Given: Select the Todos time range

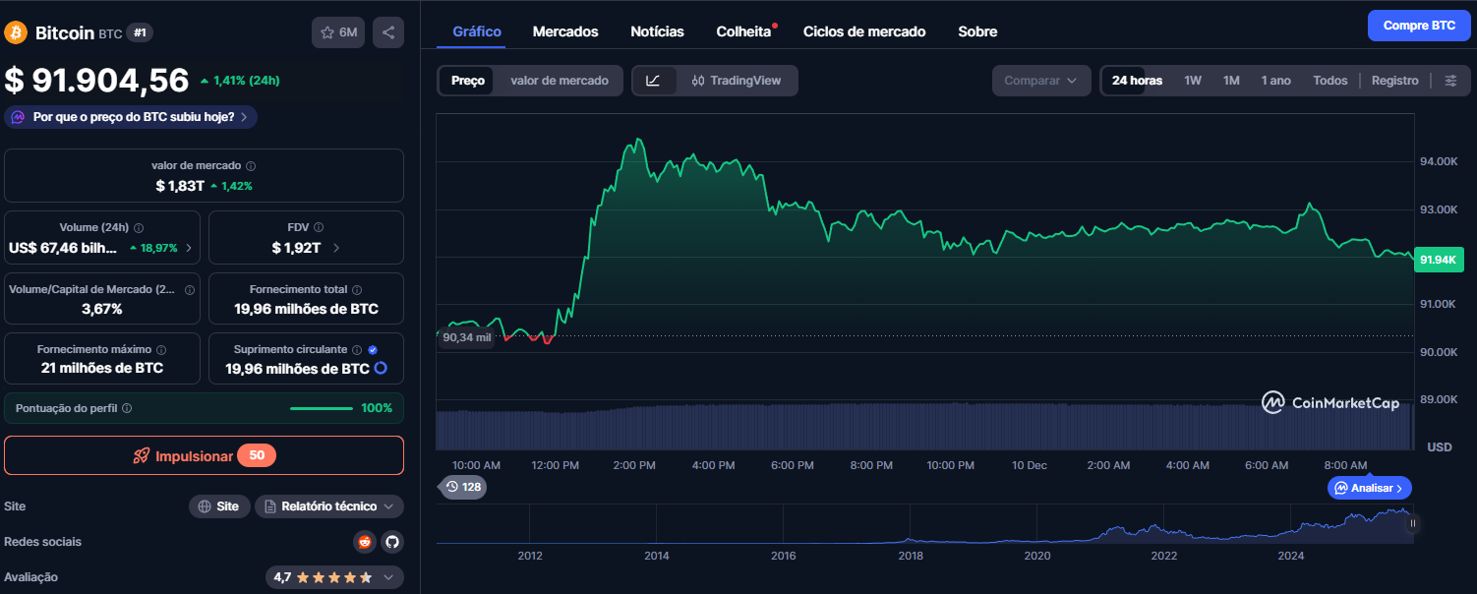Looking at the screenshot, I should click(1329, 80).
